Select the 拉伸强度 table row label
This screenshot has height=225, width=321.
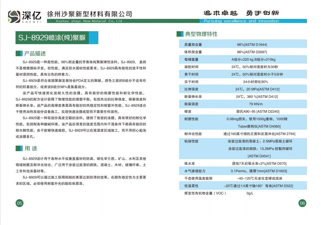[191, 89]
